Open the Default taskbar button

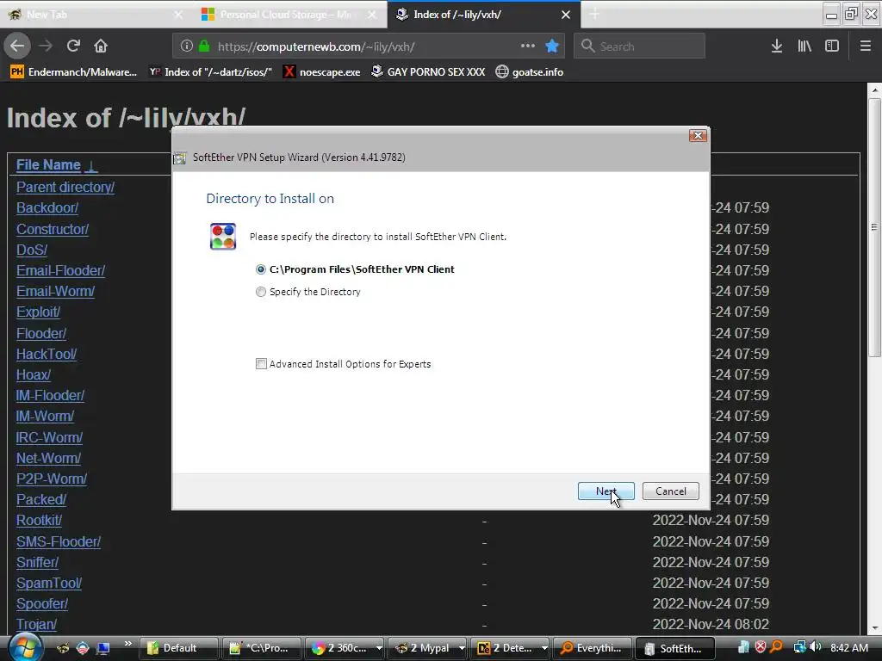tap(179, 648)
